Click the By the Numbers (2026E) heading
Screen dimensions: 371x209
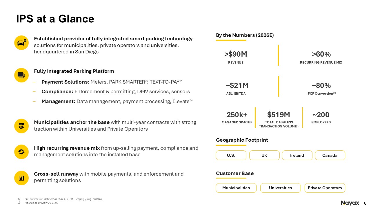point(245,35)
